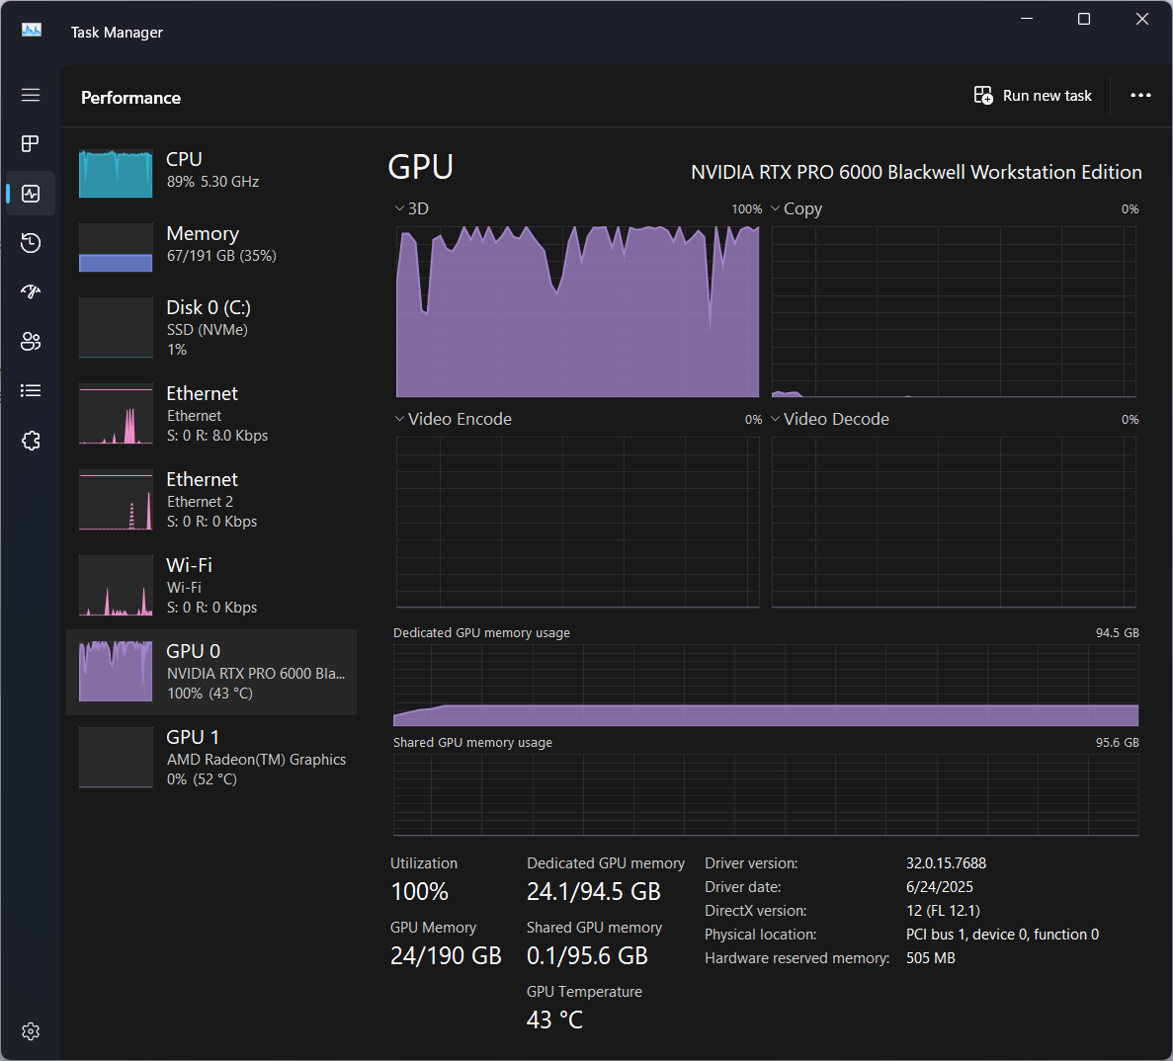Click the Video Decode graph area
Image resolution: width=1173 pixels, height=1061 pixels.
point(954,522)
